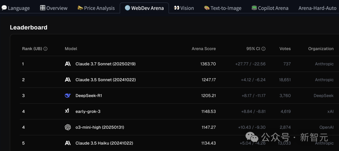Select the early-grok-3 model name

tap(88, 111)
